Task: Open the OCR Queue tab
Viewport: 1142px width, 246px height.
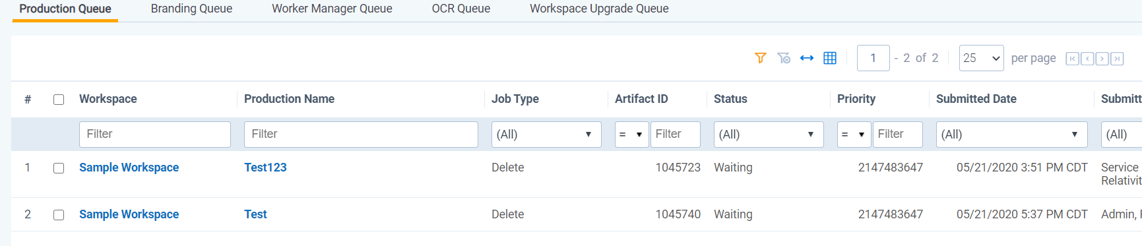Action: click(461, 9)
